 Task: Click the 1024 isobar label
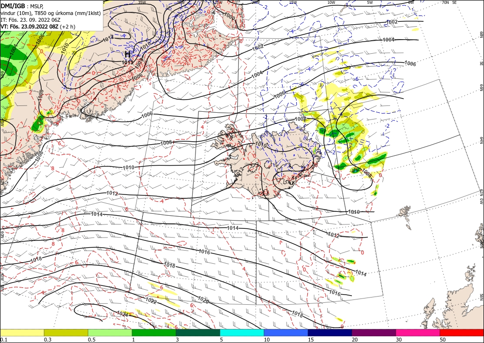122,313
